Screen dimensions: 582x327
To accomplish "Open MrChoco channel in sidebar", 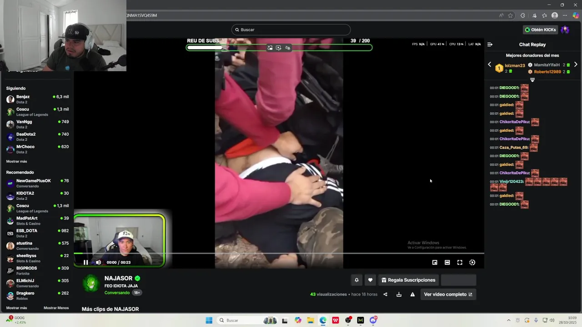I will click(x=37, y=149).
